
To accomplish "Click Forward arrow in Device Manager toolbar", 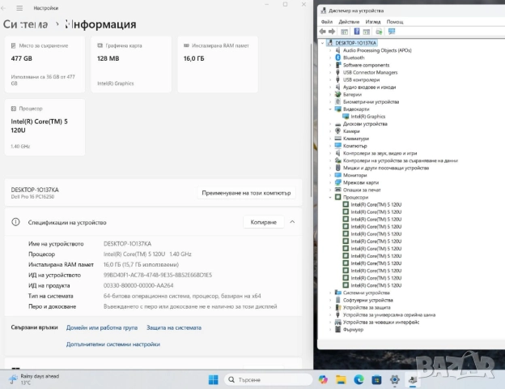I will (x=332, y=32).
